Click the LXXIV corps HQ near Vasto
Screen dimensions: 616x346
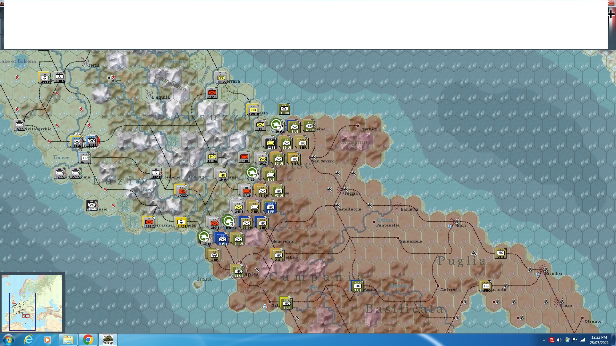(x=253, y=110)
